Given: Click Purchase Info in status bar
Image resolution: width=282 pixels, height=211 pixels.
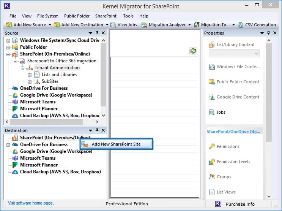Looking at the screenshot, I should (x=240, y=204).
